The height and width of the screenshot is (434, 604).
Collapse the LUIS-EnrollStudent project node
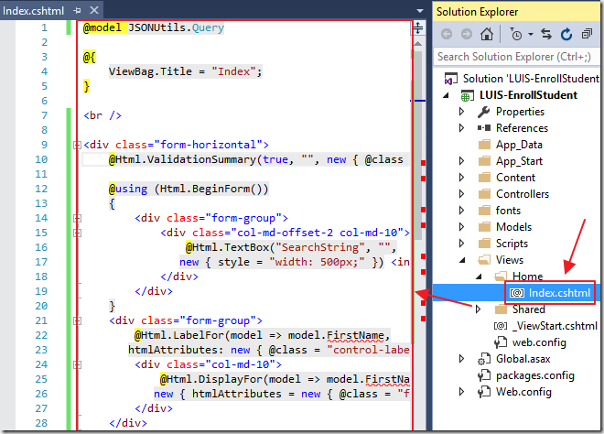click(446, 95)
